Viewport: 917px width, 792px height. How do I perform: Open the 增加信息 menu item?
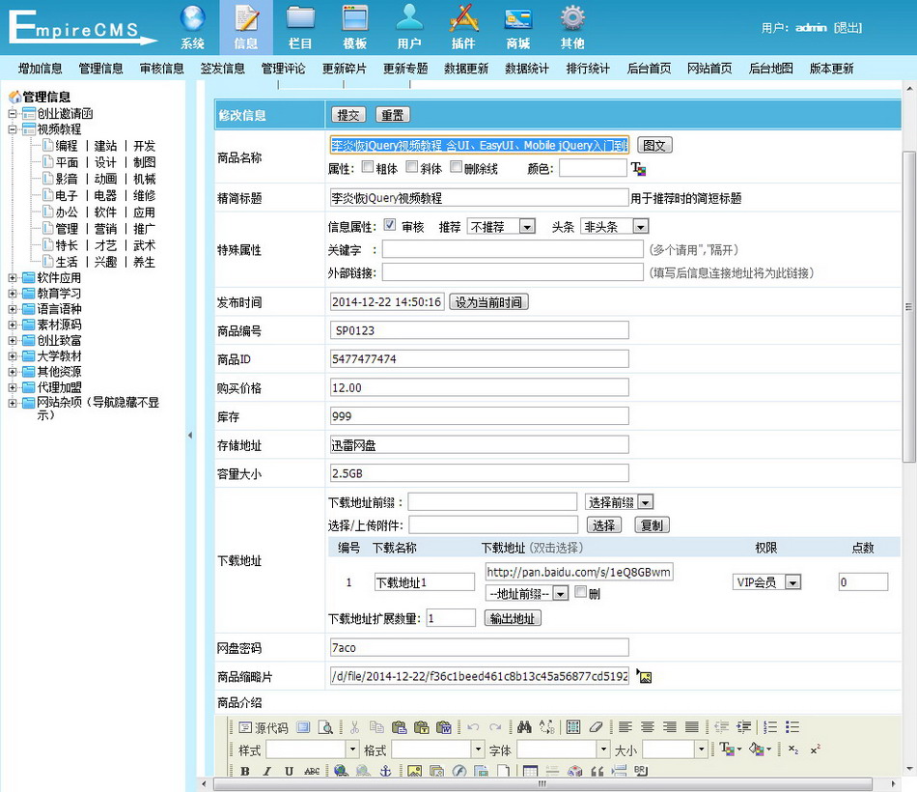click(x=41, y=69)
